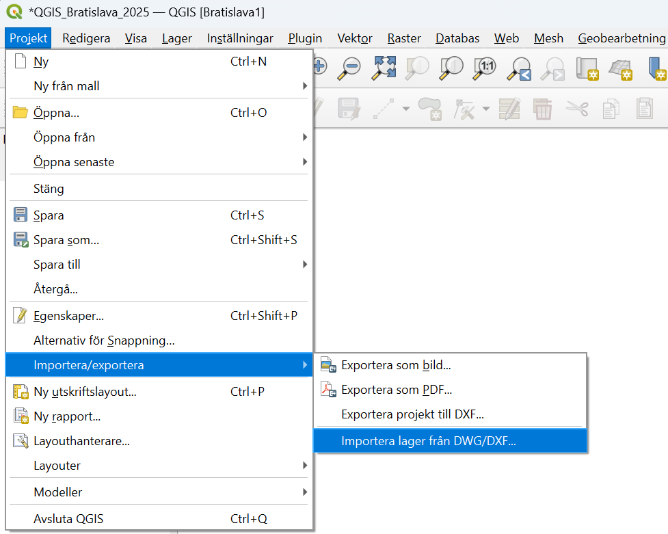Choose Avsluta QGIS to quit
The image size is (668, 534).
(159, 519)
